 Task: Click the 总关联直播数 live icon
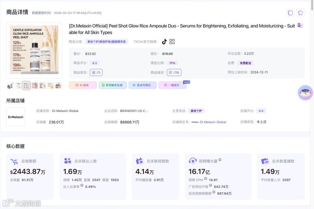[x=265, y=161]
